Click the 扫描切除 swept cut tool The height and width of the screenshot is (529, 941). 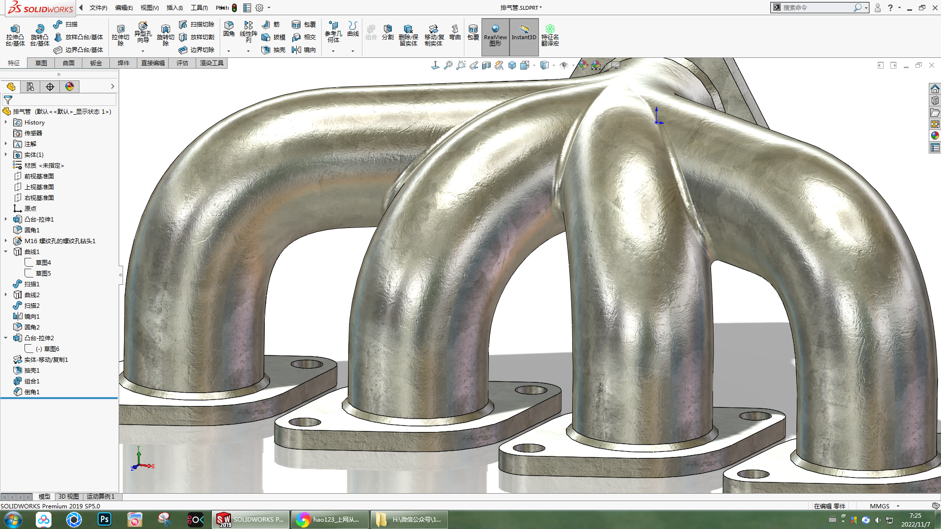197,24
